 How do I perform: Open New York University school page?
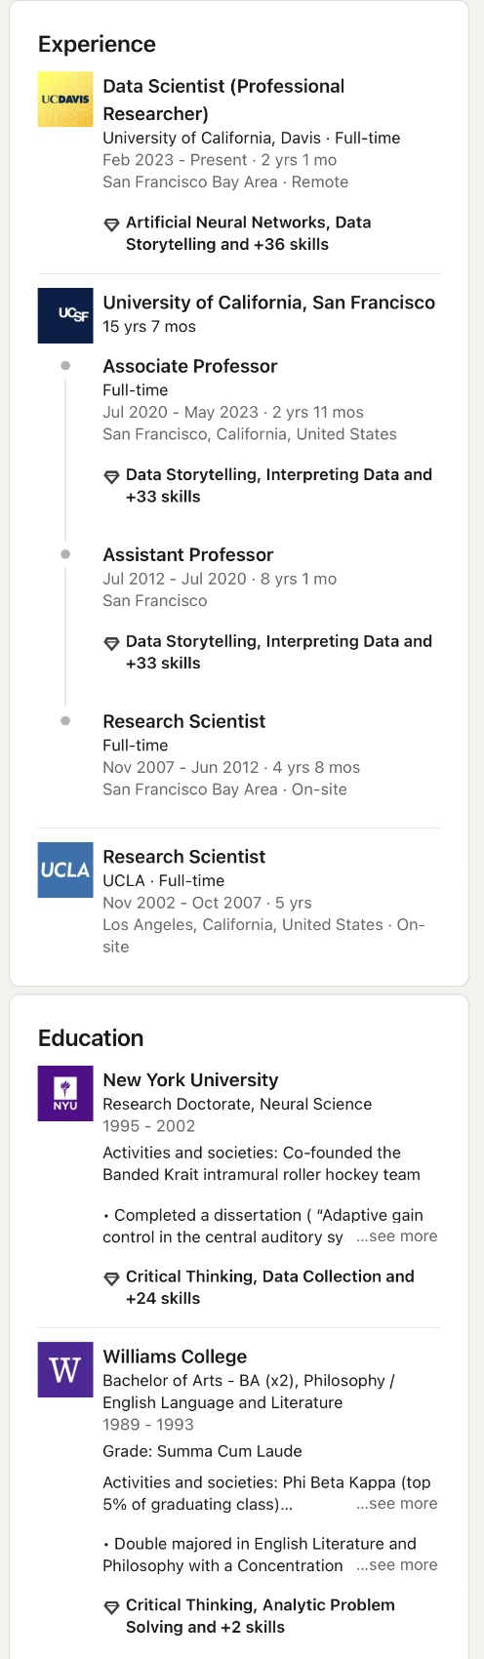tap(190, 1080)
